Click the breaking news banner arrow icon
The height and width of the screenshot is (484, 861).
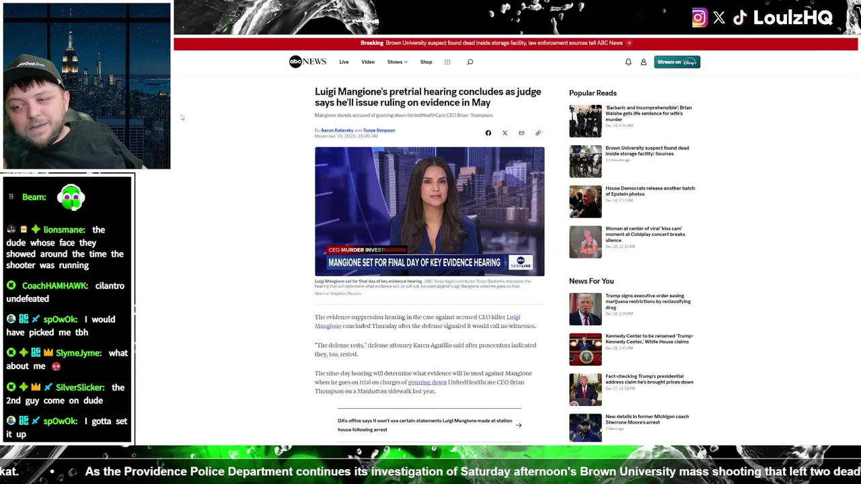click(629, 43)
